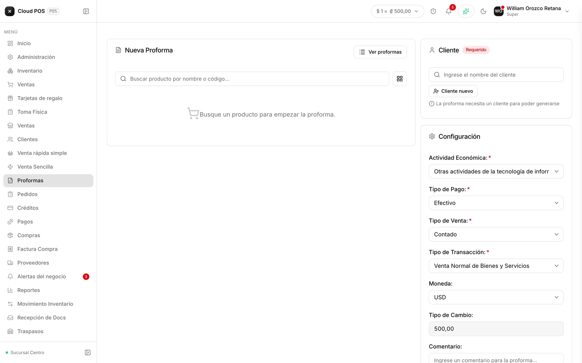This screenshot has width=582, height=363.
Task: Open Recepción de Docs menu item
Action: [x=48, y=318]
